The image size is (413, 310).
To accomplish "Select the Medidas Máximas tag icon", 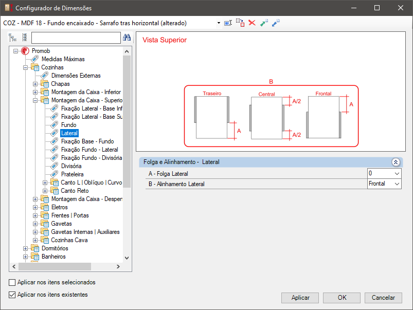I will 35,59.
